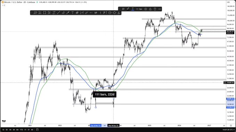Image resolution: width=236 pixels, height=132 pixels.
Task: Select the last tool in favorites toolbar
Action: pyautogui.click(x=119, y=13)
